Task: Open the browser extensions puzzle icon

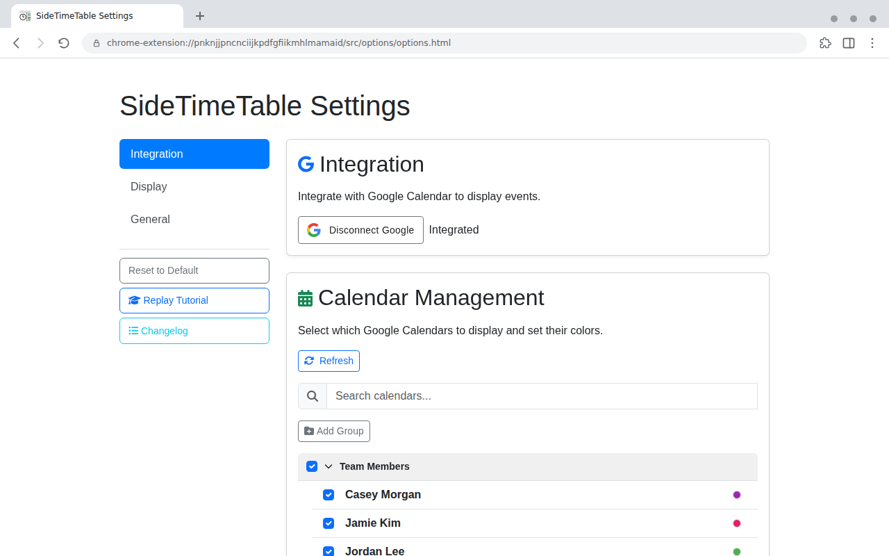Action: click(825, 43)
